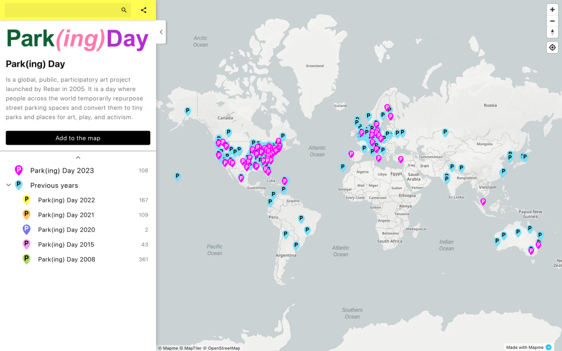Click the search magnifier icon
This screenshot has width=562, height=351.
click(x=123, y=10)
